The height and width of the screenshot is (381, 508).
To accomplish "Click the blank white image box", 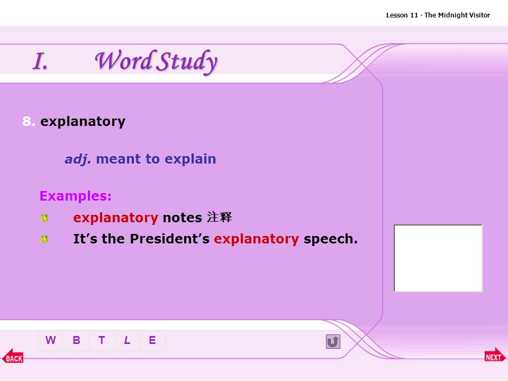I will pos(438,258).
